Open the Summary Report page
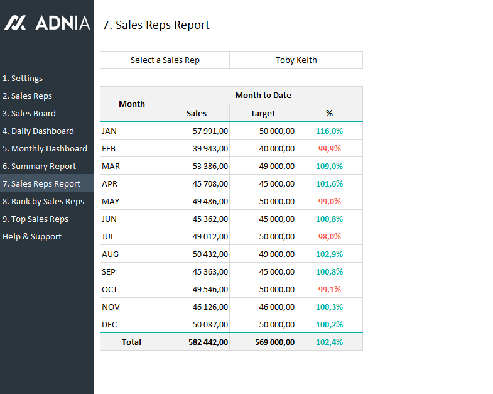Screen dimensions: 493x394 coord(39,167)
